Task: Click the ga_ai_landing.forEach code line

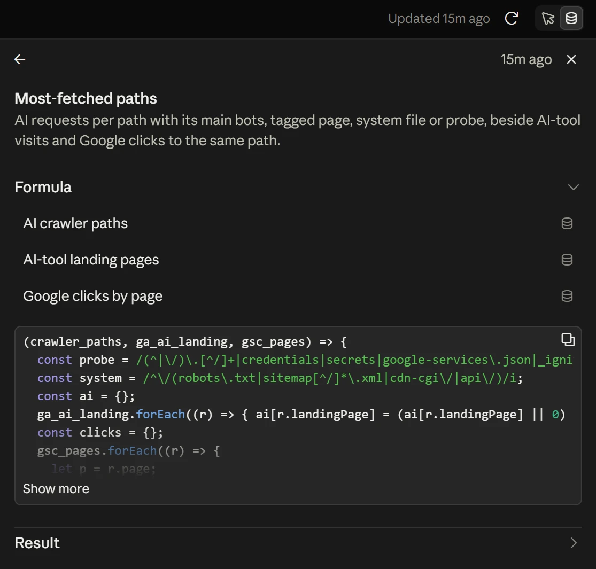Action: [301, 415]
